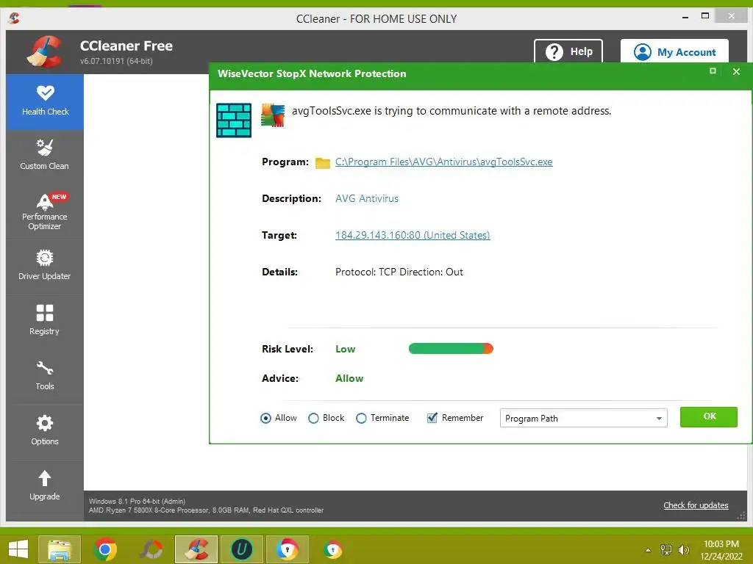Click CCleaner title bar app icon

pos(15,18)
